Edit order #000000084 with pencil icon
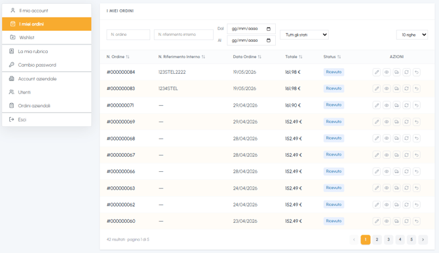 tap(377, 72)
